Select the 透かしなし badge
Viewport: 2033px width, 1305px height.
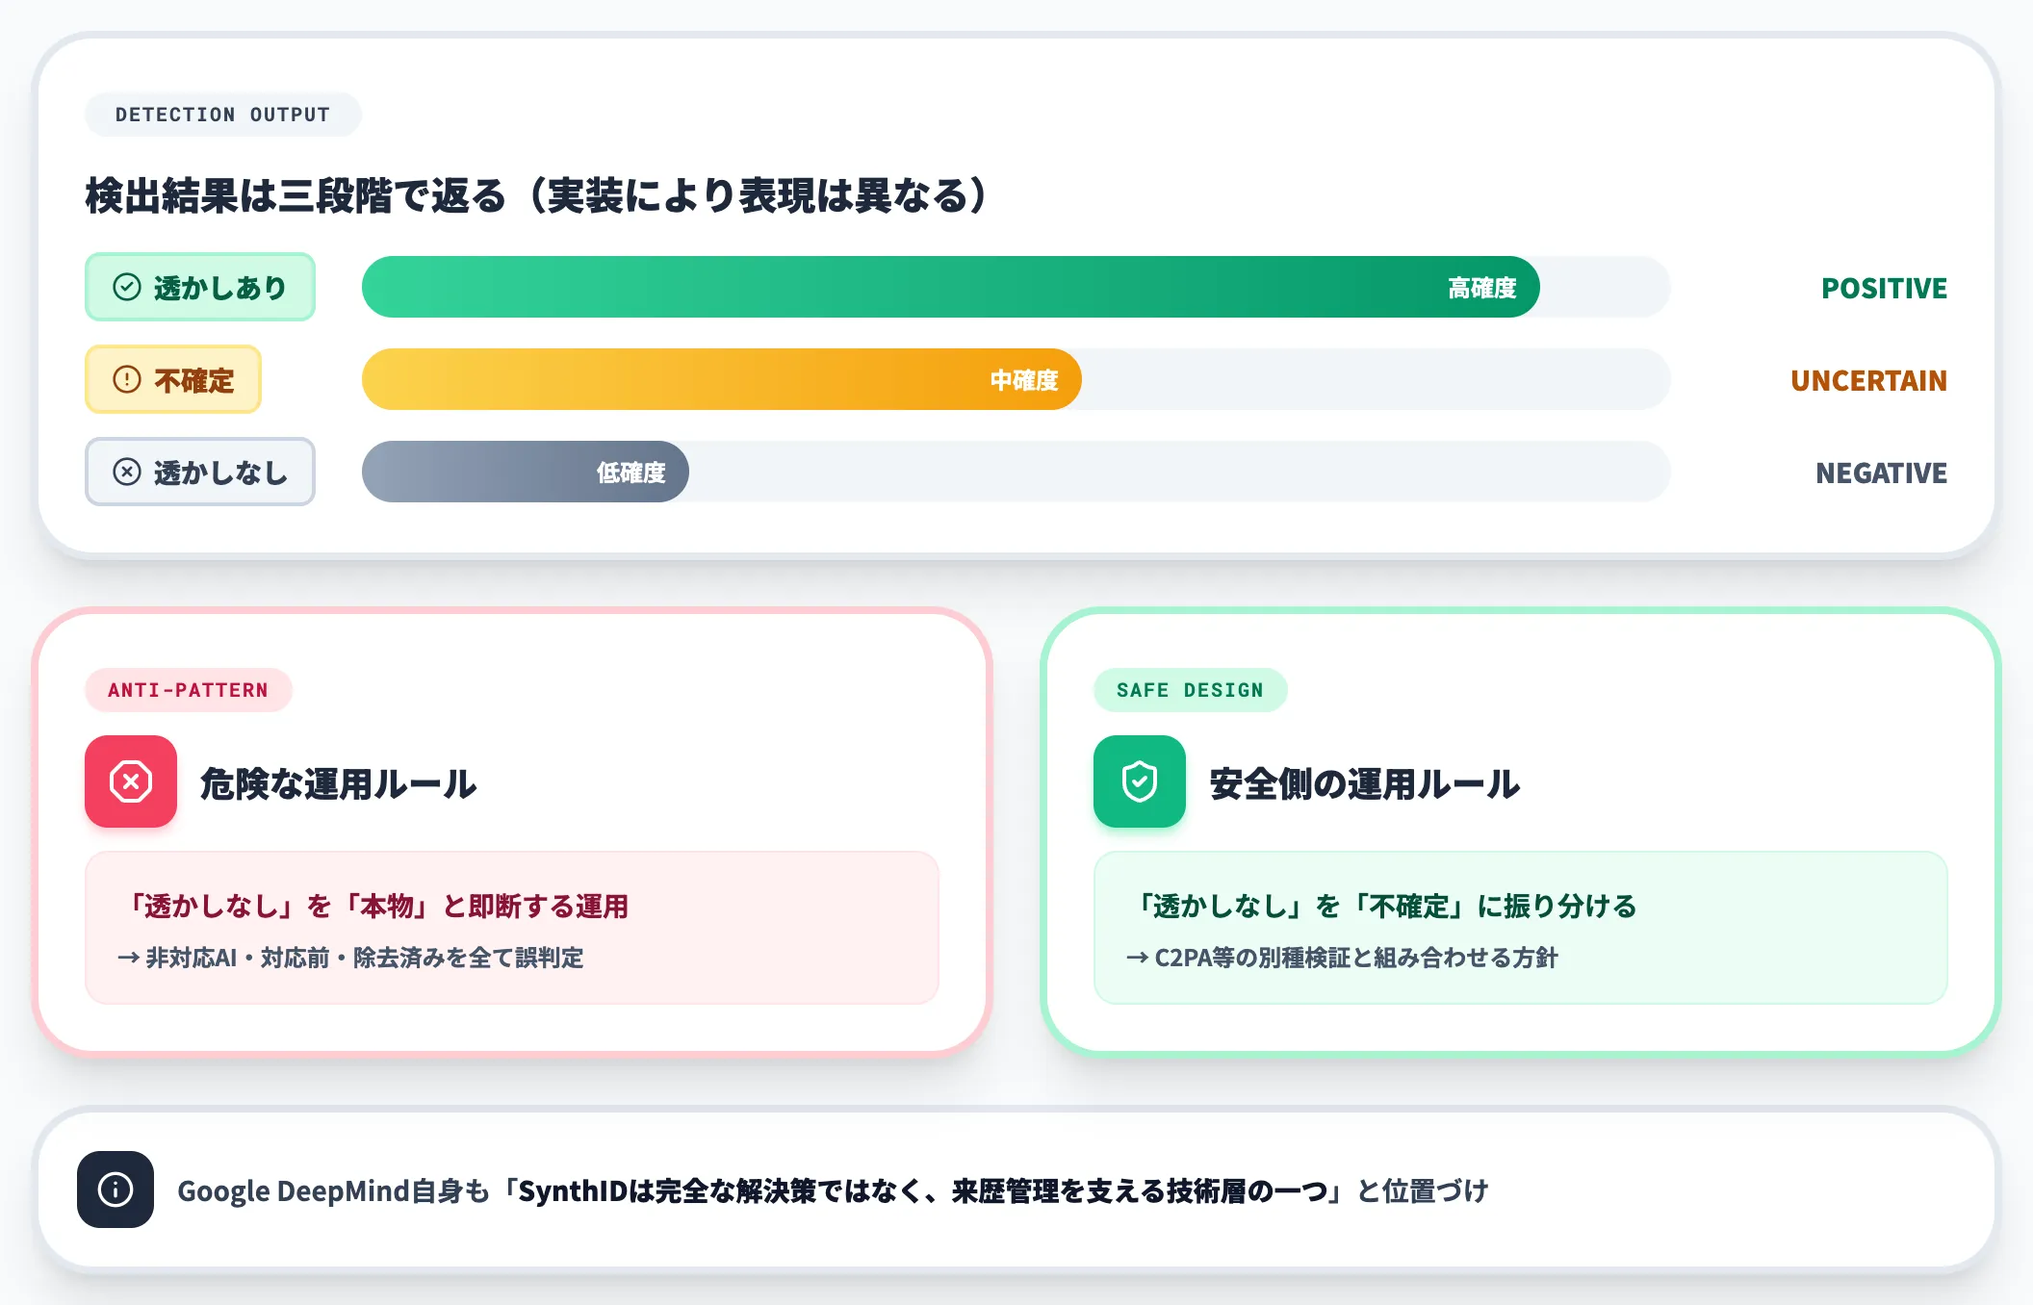click(x=200, y=472)
